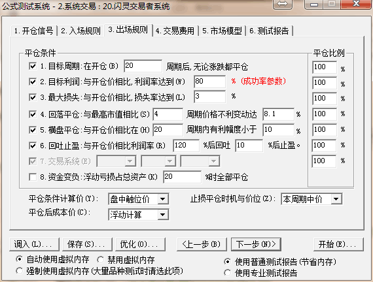Toggle the 5.横盘平仓 checkbox
Screen dimensions: 373x282
click(x=33, y=130)
